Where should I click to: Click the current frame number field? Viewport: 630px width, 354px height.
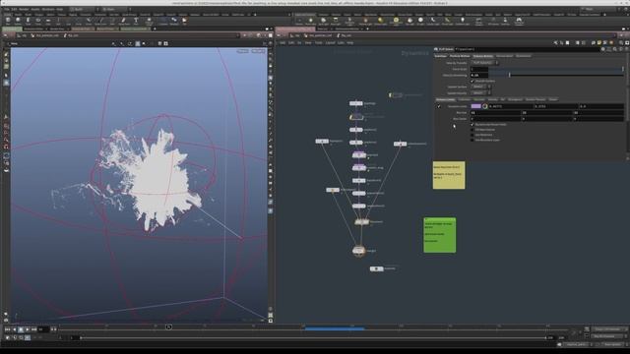(x=43, y=329)
